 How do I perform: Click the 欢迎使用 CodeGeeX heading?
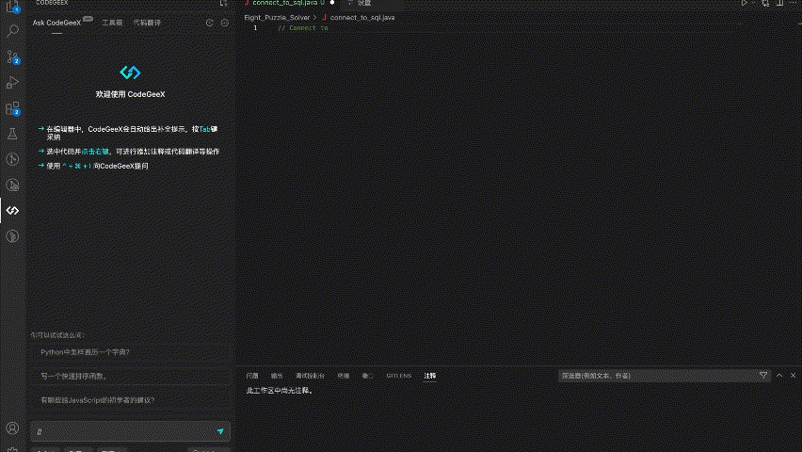coord(131,94)
